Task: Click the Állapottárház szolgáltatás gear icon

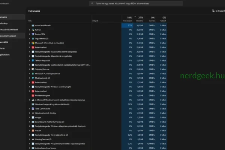Action: pyautogui.click(x=33, y=56)
